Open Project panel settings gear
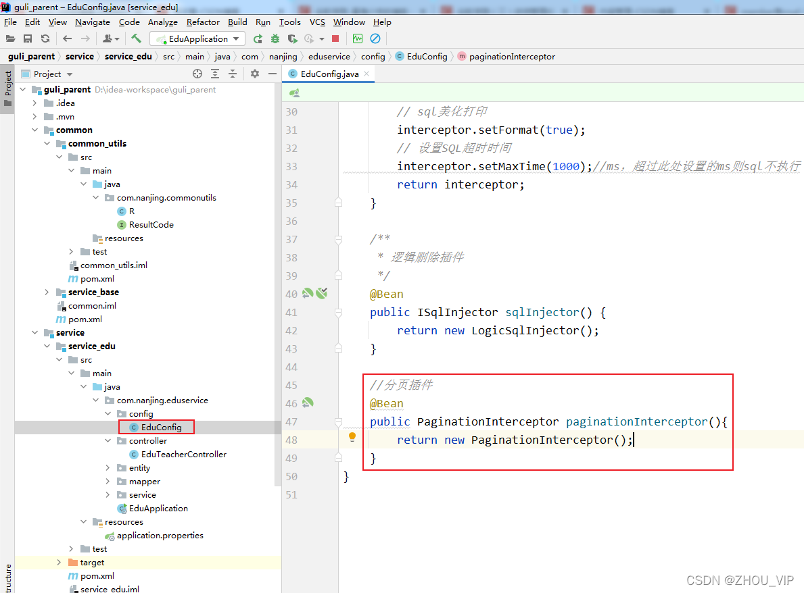The height and width of the screenshot is (593, 804). (x=255, y=74)
